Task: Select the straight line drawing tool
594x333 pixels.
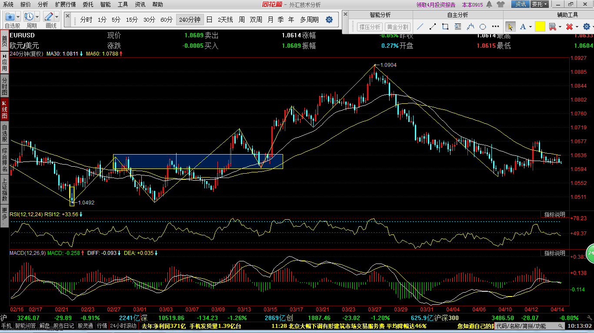Action: (x=420, y=26)
